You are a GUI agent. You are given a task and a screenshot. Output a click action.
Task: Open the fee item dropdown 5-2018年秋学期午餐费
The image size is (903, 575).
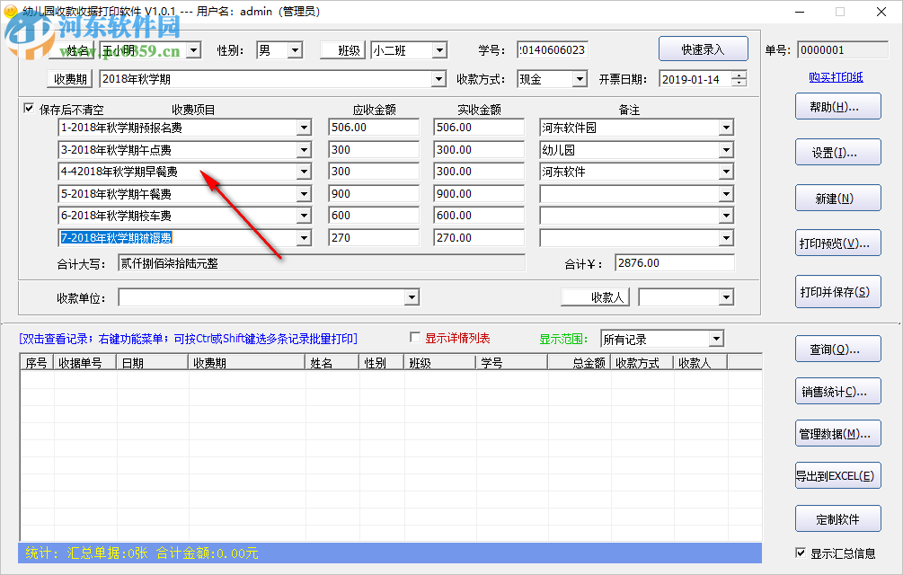[x=304, y=194]
